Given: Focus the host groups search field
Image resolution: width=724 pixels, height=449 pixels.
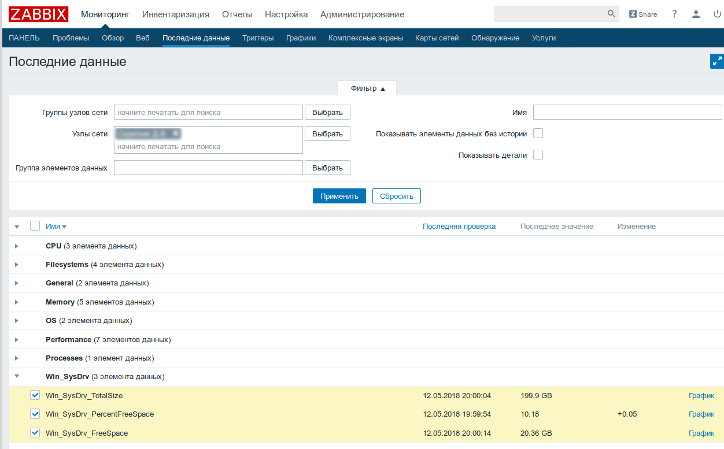Looking at the screenshot, I should coord(209,112).
